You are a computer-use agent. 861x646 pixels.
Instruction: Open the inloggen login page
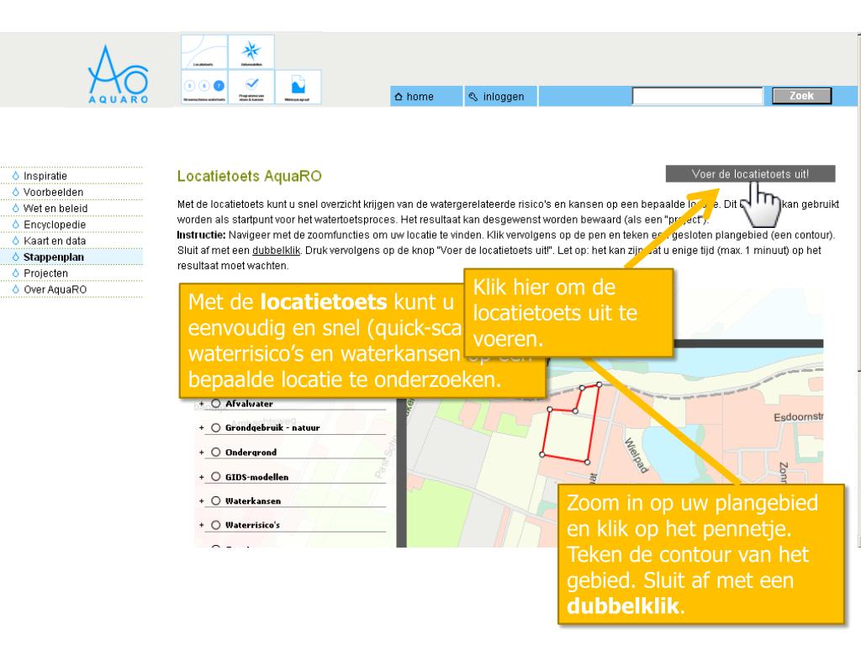500,96
